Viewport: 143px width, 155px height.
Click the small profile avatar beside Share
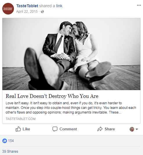coord(132,129)
